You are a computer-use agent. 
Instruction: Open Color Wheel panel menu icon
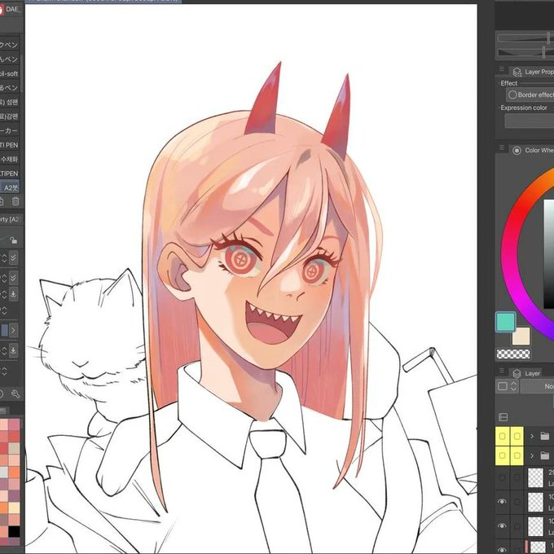click(x=501, y=147)
